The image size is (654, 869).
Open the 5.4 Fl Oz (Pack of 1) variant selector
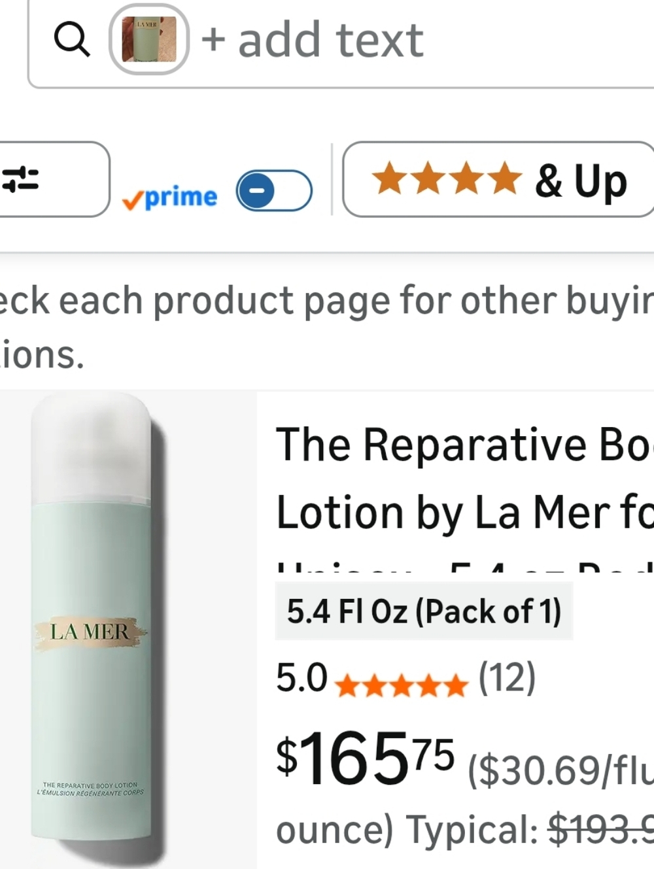424,611
